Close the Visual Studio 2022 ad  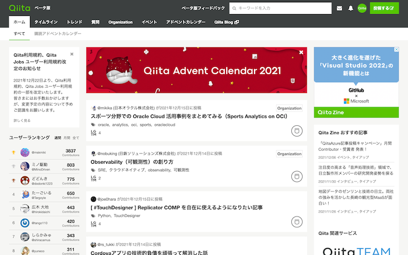click(396, 49)
